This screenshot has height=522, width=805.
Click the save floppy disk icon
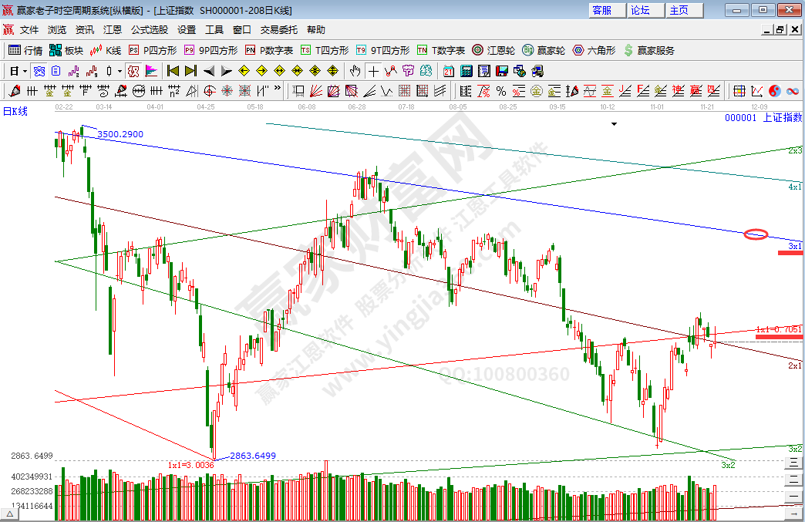click(502, 71)
